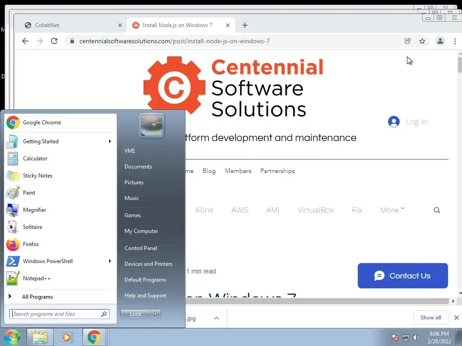Screen dimensions: 462x346
Task: Click Log In on the website
Action: pyautogui.click(x=408, y=122)
